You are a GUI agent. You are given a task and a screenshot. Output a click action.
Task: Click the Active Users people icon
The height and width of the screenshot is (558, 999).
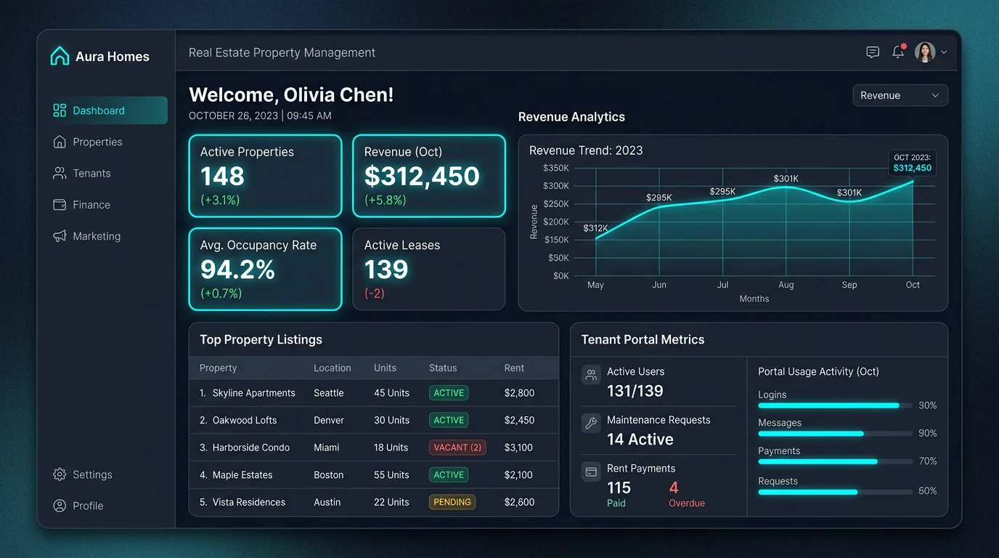click(591, 375)
